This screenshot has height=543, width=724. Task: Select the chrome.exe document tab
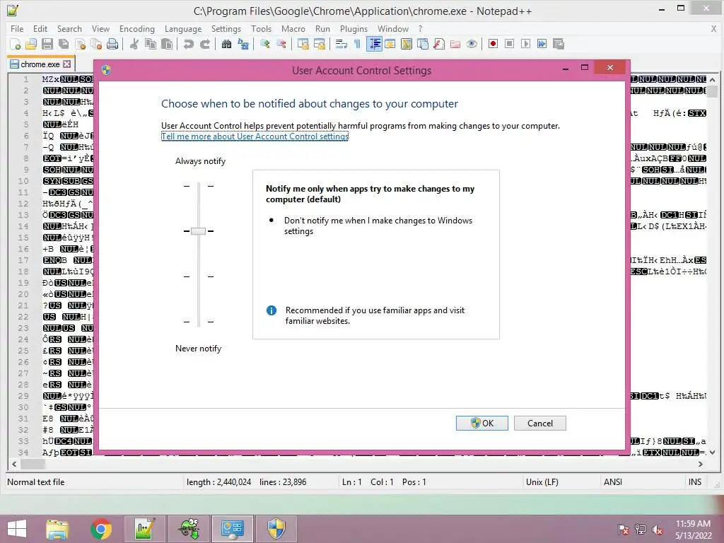point(40,64)
